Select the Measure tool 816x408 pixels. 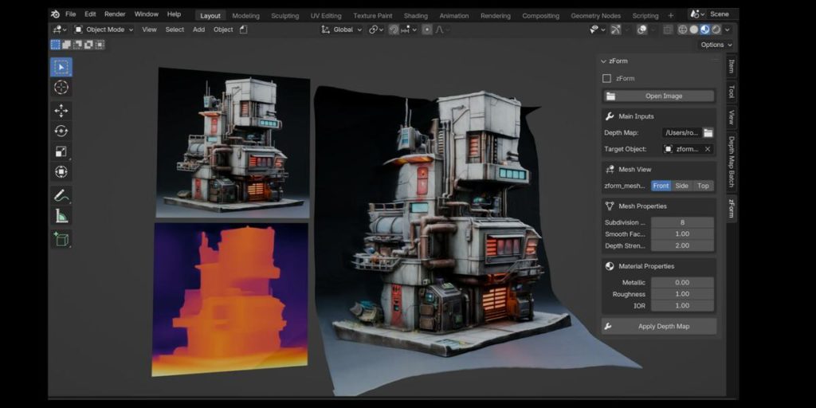tap(61, 216)
